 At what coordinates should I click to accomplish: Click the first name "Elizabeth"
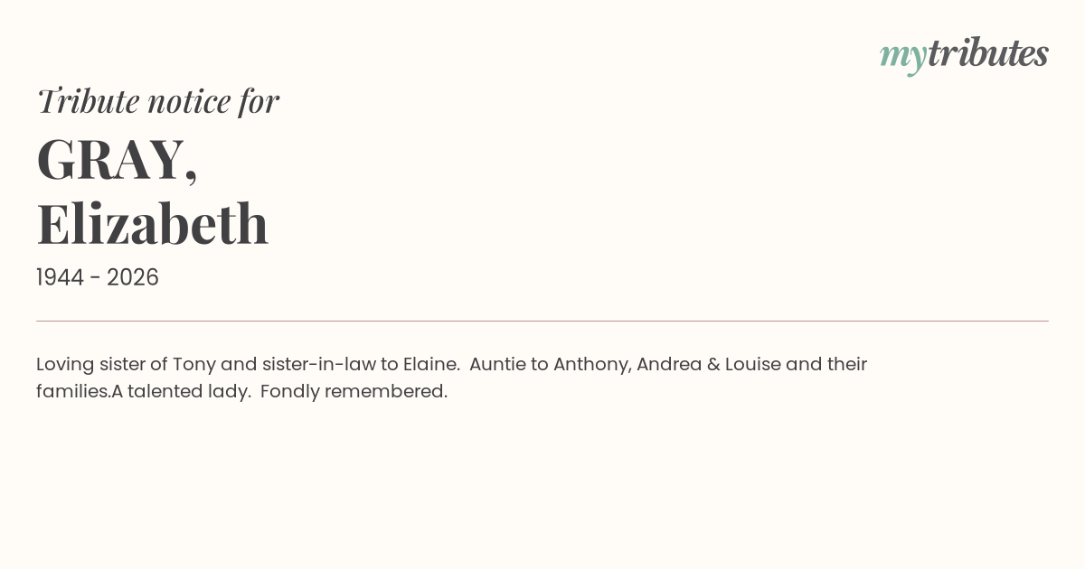152,224
